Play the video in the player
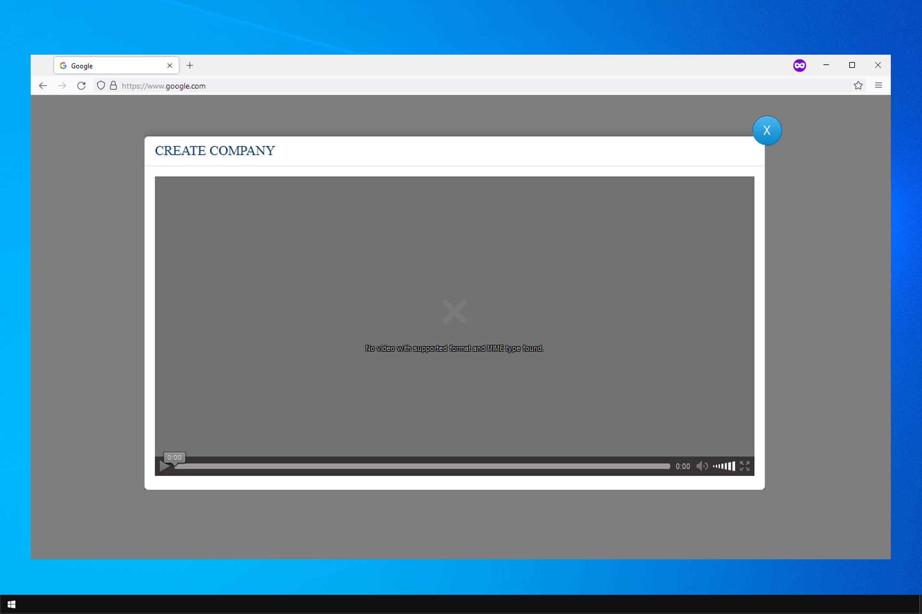Screen dimensions: 922x614 [x=164, y=466]
